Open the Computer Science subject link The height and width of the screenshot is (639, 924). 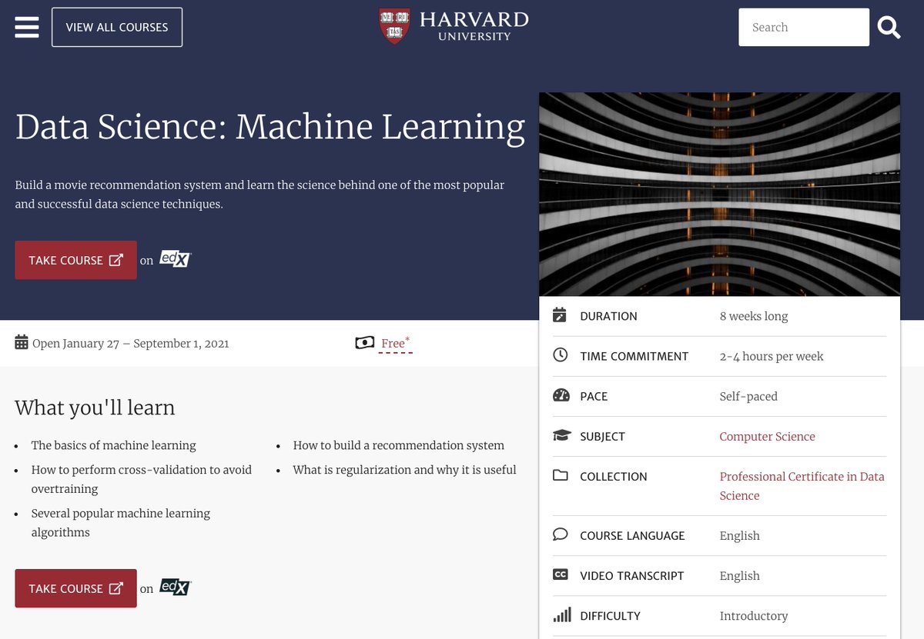[767, 436]
